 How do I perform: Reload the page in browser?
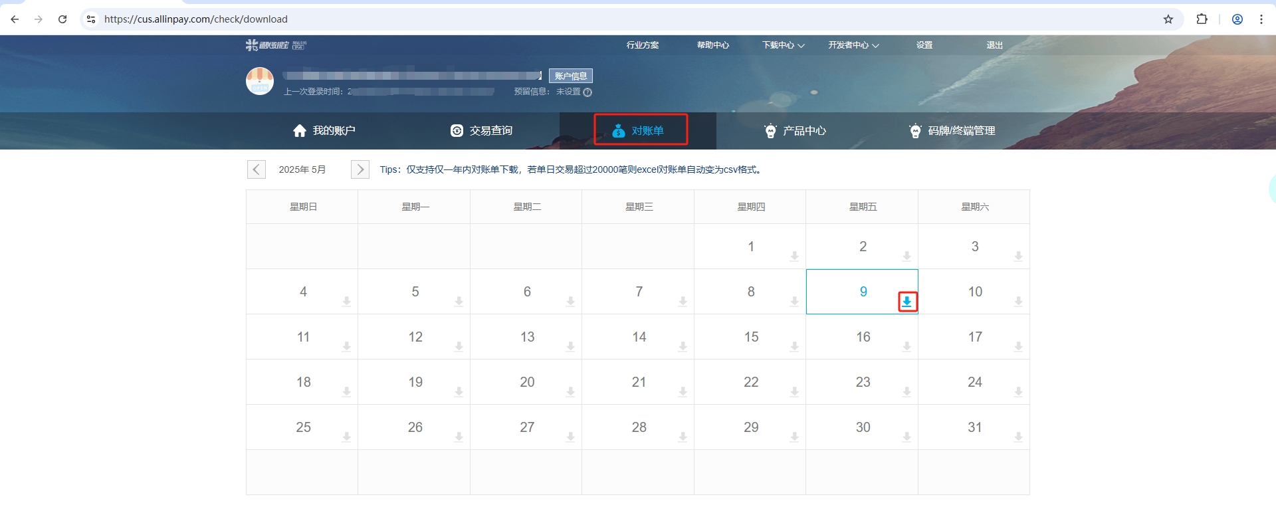click(x=62, y=19)
